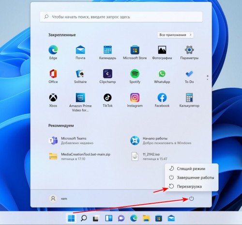This screenshot has width=242, height=225.
Task: Launch Edge from the taskbar
Action: coord(134,218)
